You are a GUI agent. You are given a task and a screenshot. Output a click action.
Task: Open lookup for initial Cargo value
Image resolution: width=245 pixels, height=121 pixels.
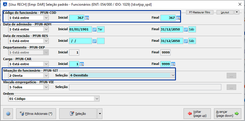[x=82, y=64]
